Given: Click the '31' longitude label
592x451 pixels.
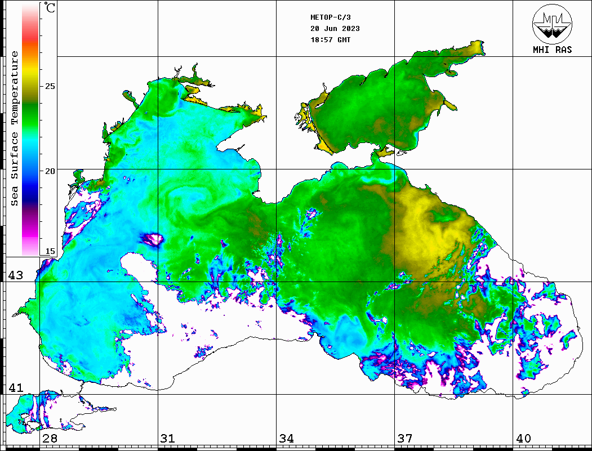Looking at the screenshot, I should click(168, 438).
